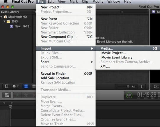Click the timeline playhead marker

point(10,107)
